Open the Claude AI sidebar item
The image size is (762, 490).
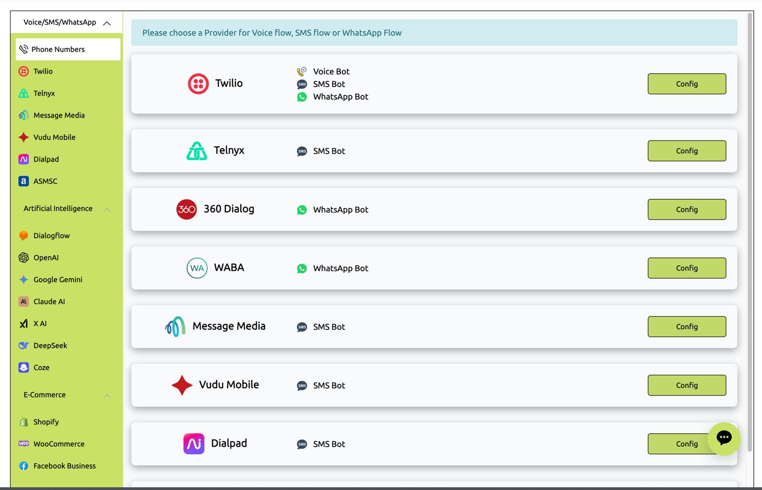pos(49,301)
